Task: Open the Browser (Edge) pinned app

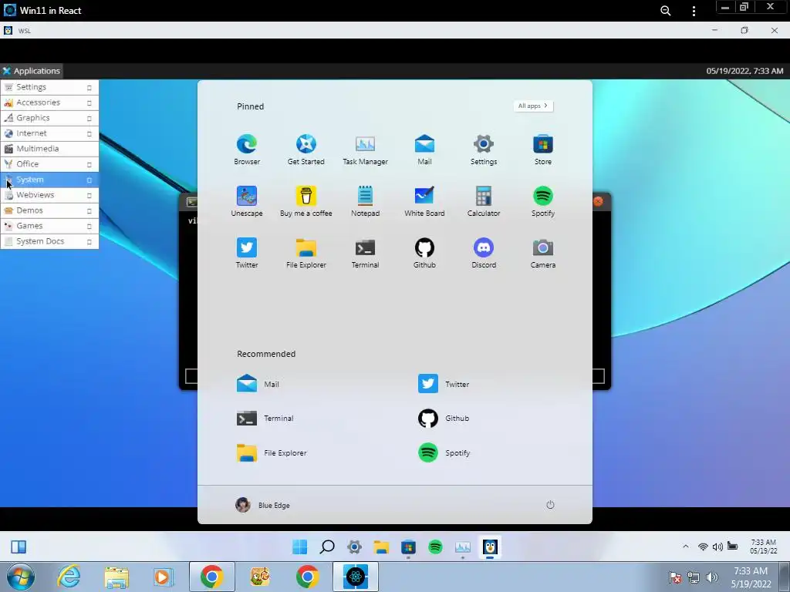Action: point(247,150)
